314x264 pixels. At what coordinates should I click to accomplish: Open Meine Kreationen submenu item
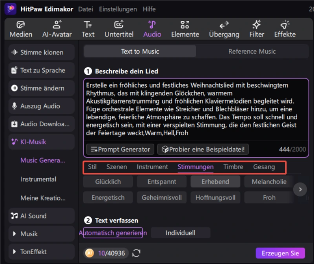pos(43,198)
